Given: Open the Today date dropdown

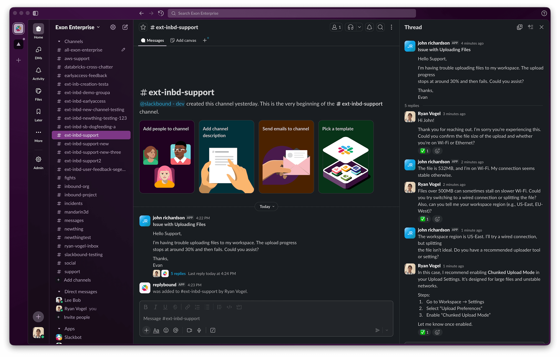Looking at the screenshot, I should tap(266, 206).
